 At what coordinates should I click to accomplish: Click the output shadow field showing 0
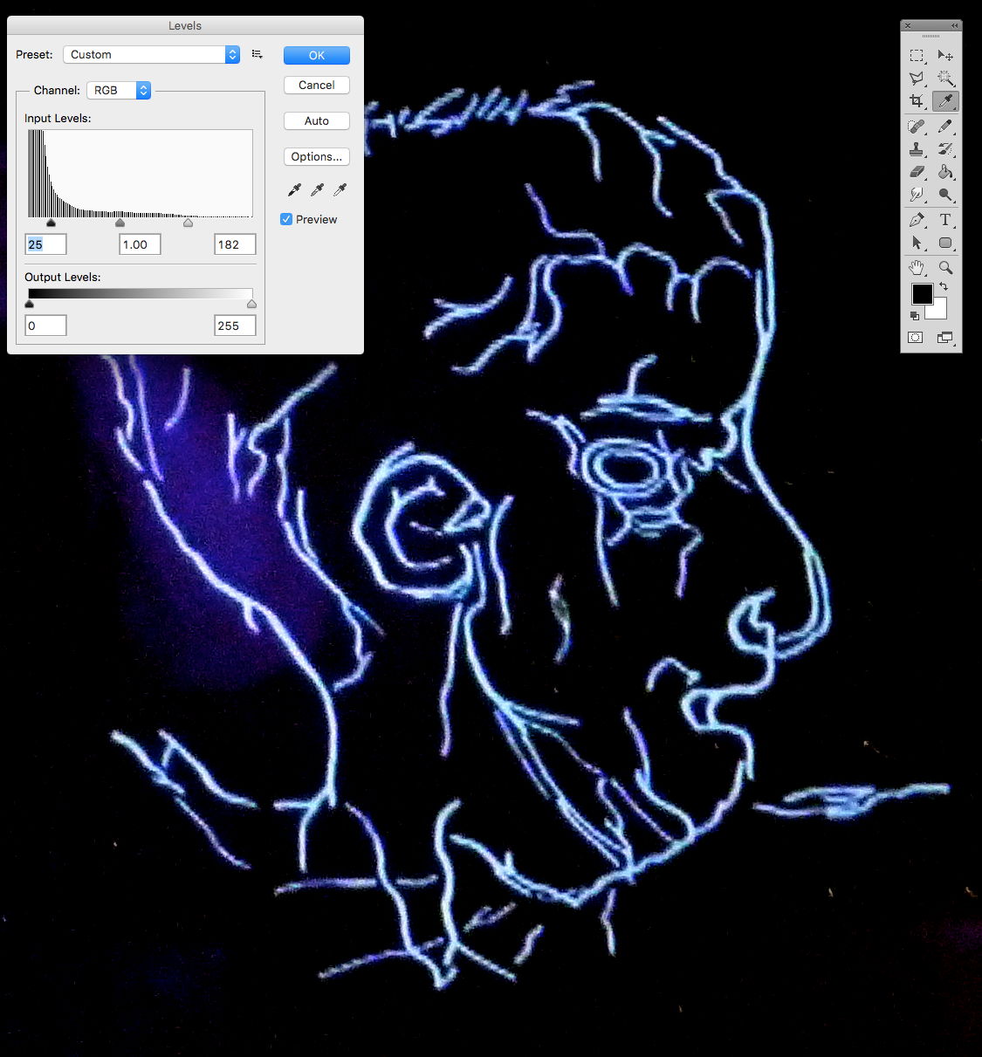pos(46,326)
